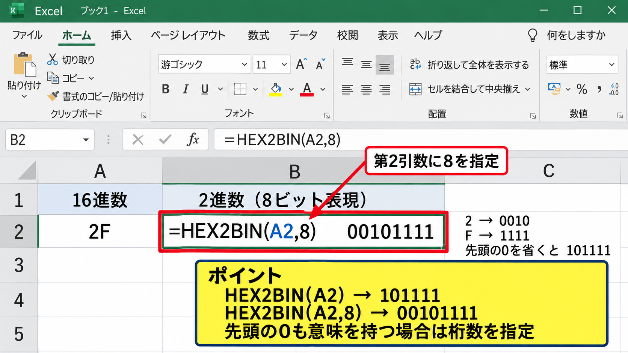628x353 pixels.
Task: Align cell text to the left
Action: [x=347, y=89]
